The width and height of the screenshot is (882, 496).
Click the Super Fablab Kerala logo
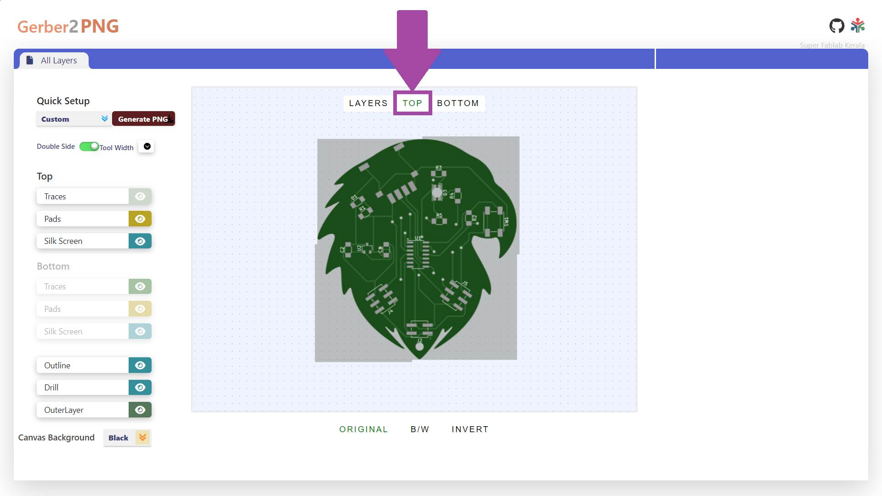click(x=857, y=26)
